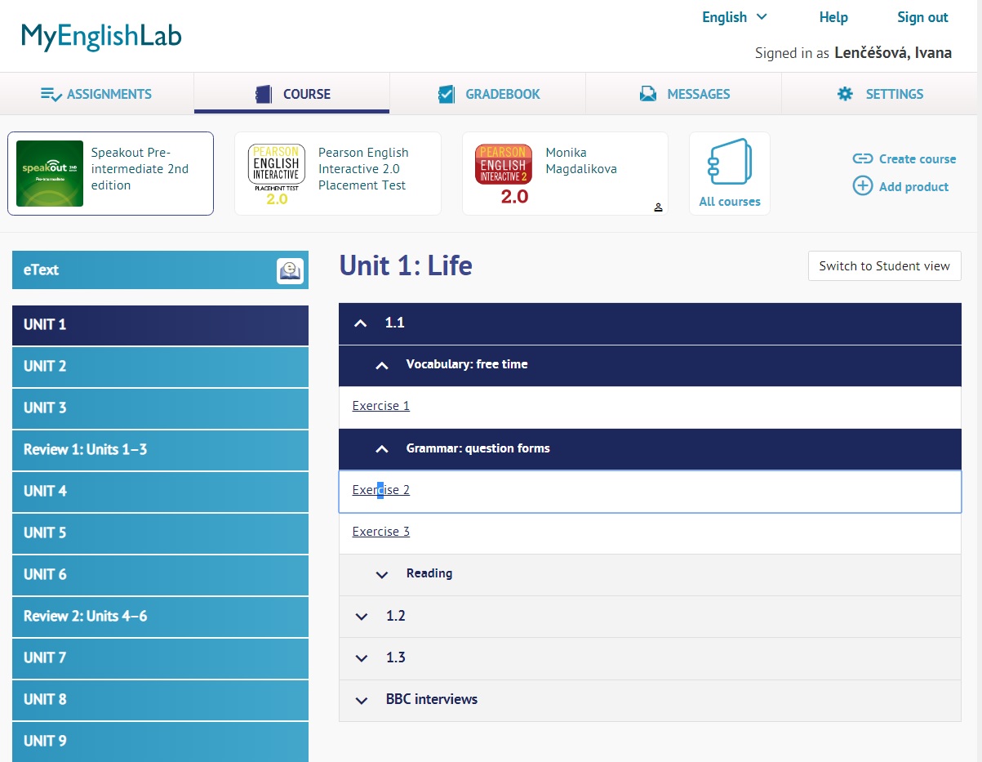
Task: Click the MyEnglishLab logo
Action: (101, 37)
